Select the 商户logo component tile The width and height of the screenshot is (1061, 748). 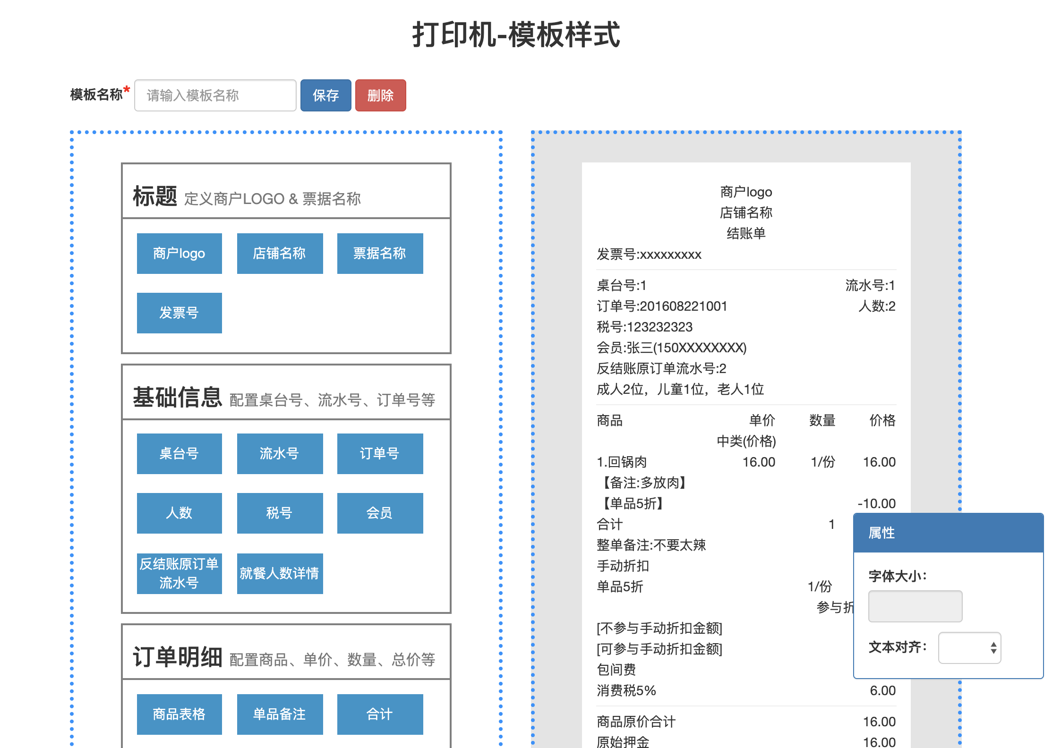point(179,254)
